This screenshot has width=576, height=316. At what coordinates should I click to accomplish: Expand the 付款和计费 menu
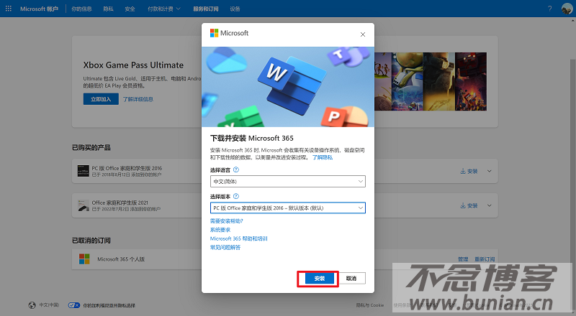164,9
